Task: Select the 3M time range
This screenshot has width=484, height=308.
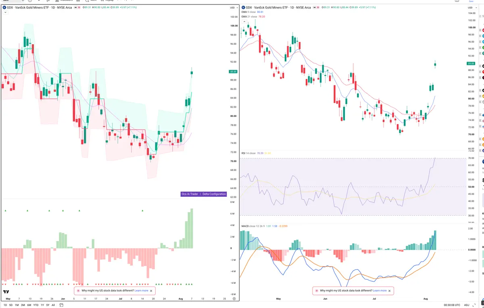Action: [23, 305]
